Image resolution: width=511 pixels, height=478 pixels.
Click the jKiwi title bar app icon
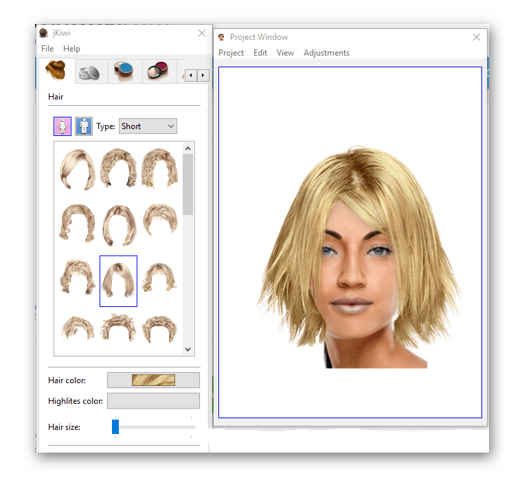44,33
